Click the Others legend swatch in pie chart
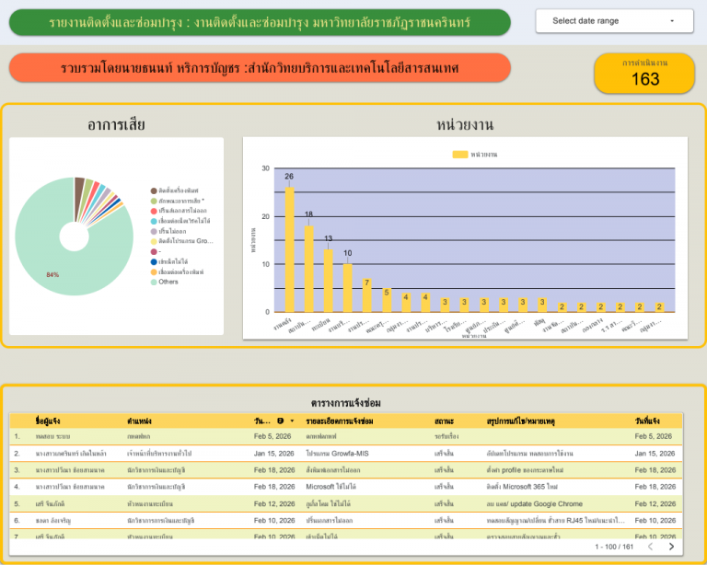 point(154,282)
